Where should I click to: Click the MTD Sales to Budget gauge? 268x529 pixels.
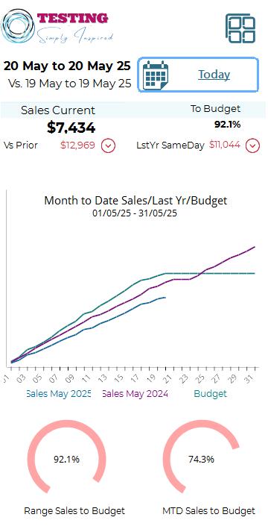(x=201, y=459)
